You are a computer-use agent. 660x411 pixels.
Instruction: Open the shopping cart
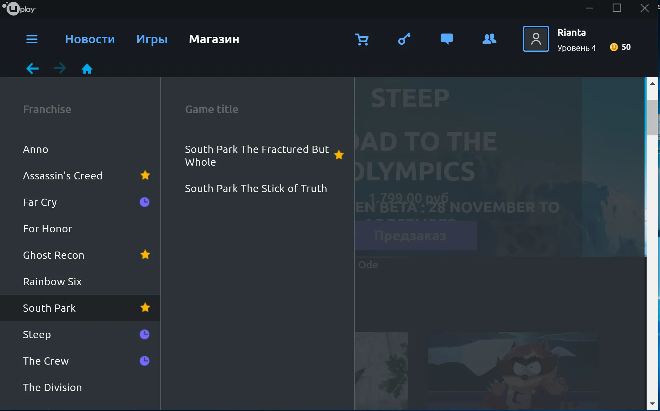[x=362, y=39]
